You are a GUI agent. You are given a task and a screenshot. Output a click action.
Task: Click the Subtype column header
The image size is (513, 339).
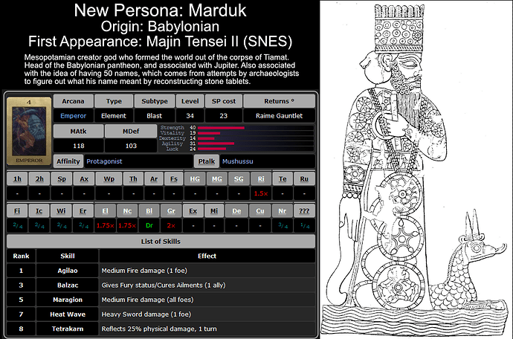[x=155, y=101]
